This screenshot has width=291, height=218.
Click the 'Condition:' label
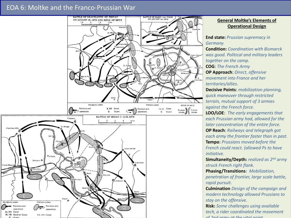coord(216,49)
